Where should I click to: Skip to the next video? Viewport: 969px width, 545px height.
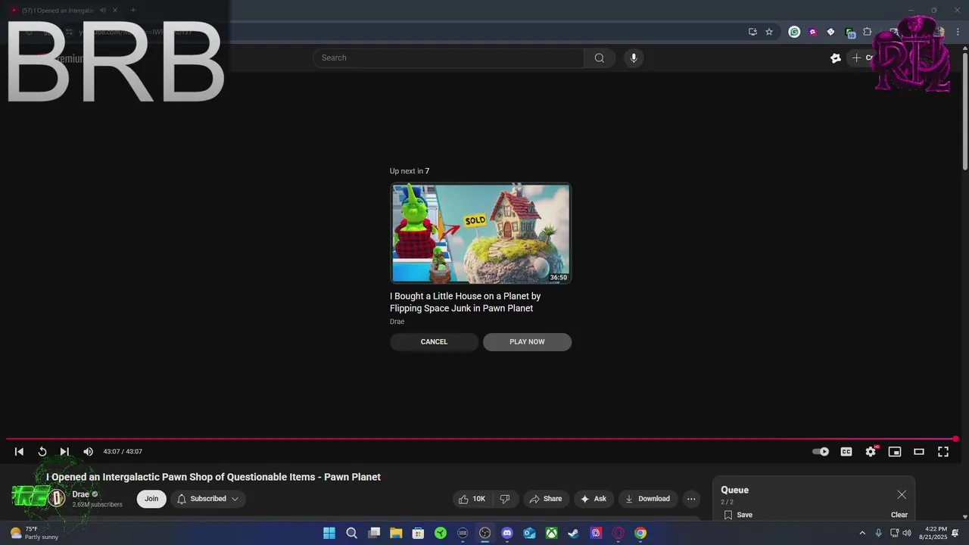point(64,452)
